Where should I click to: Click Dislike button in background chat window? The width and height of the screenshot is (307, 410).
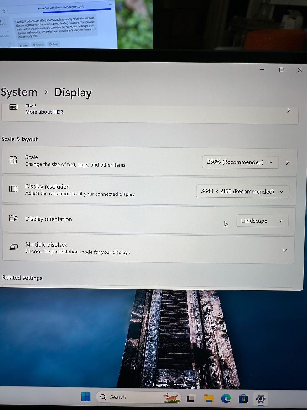point(38,45)
